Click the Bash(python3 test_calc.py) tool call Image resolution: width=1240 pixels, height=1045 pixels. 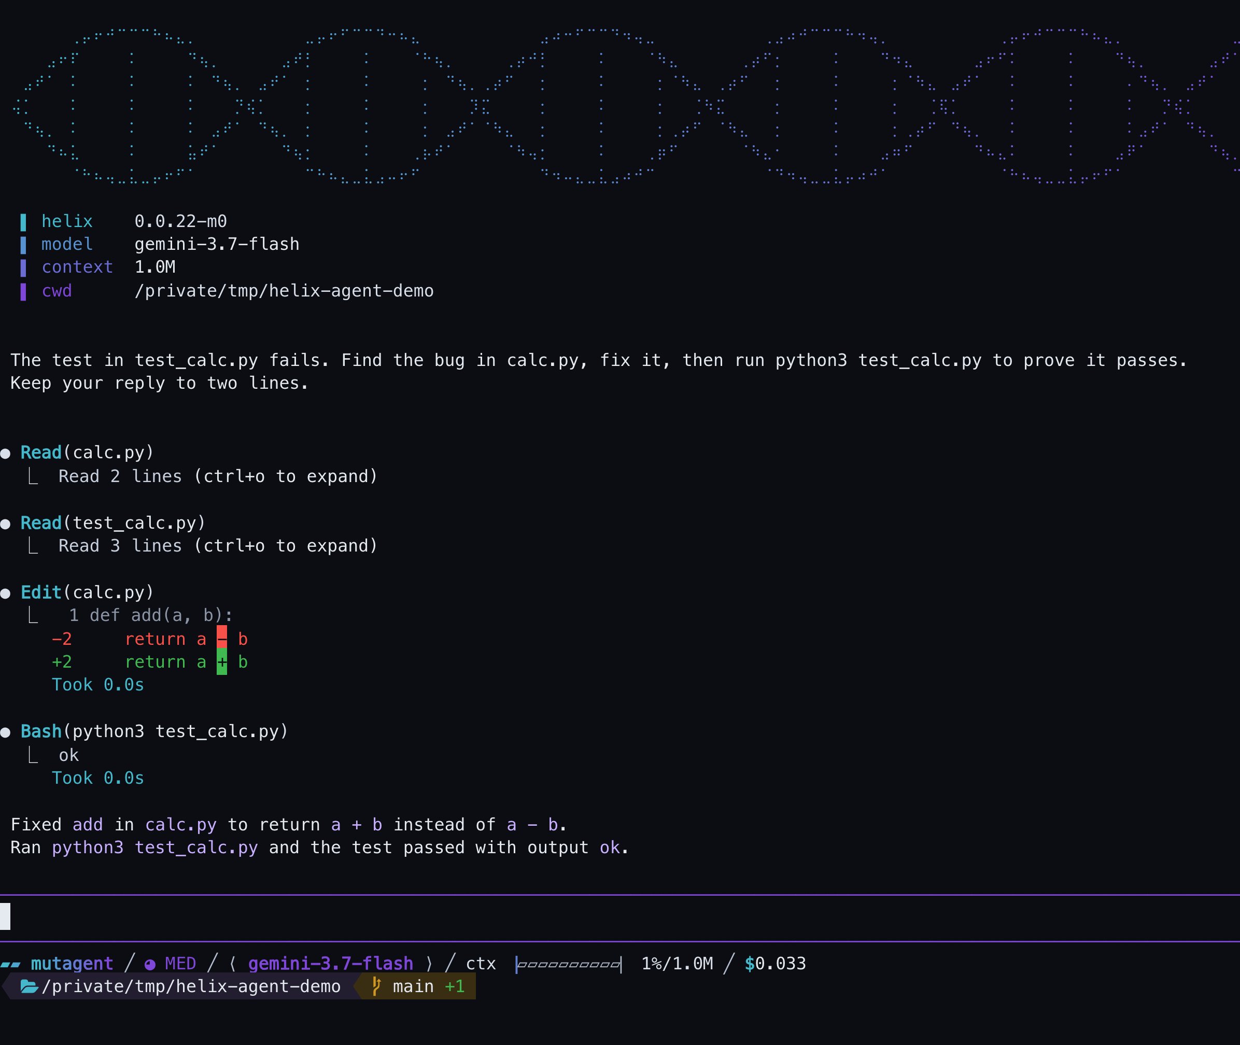point(154,731)
